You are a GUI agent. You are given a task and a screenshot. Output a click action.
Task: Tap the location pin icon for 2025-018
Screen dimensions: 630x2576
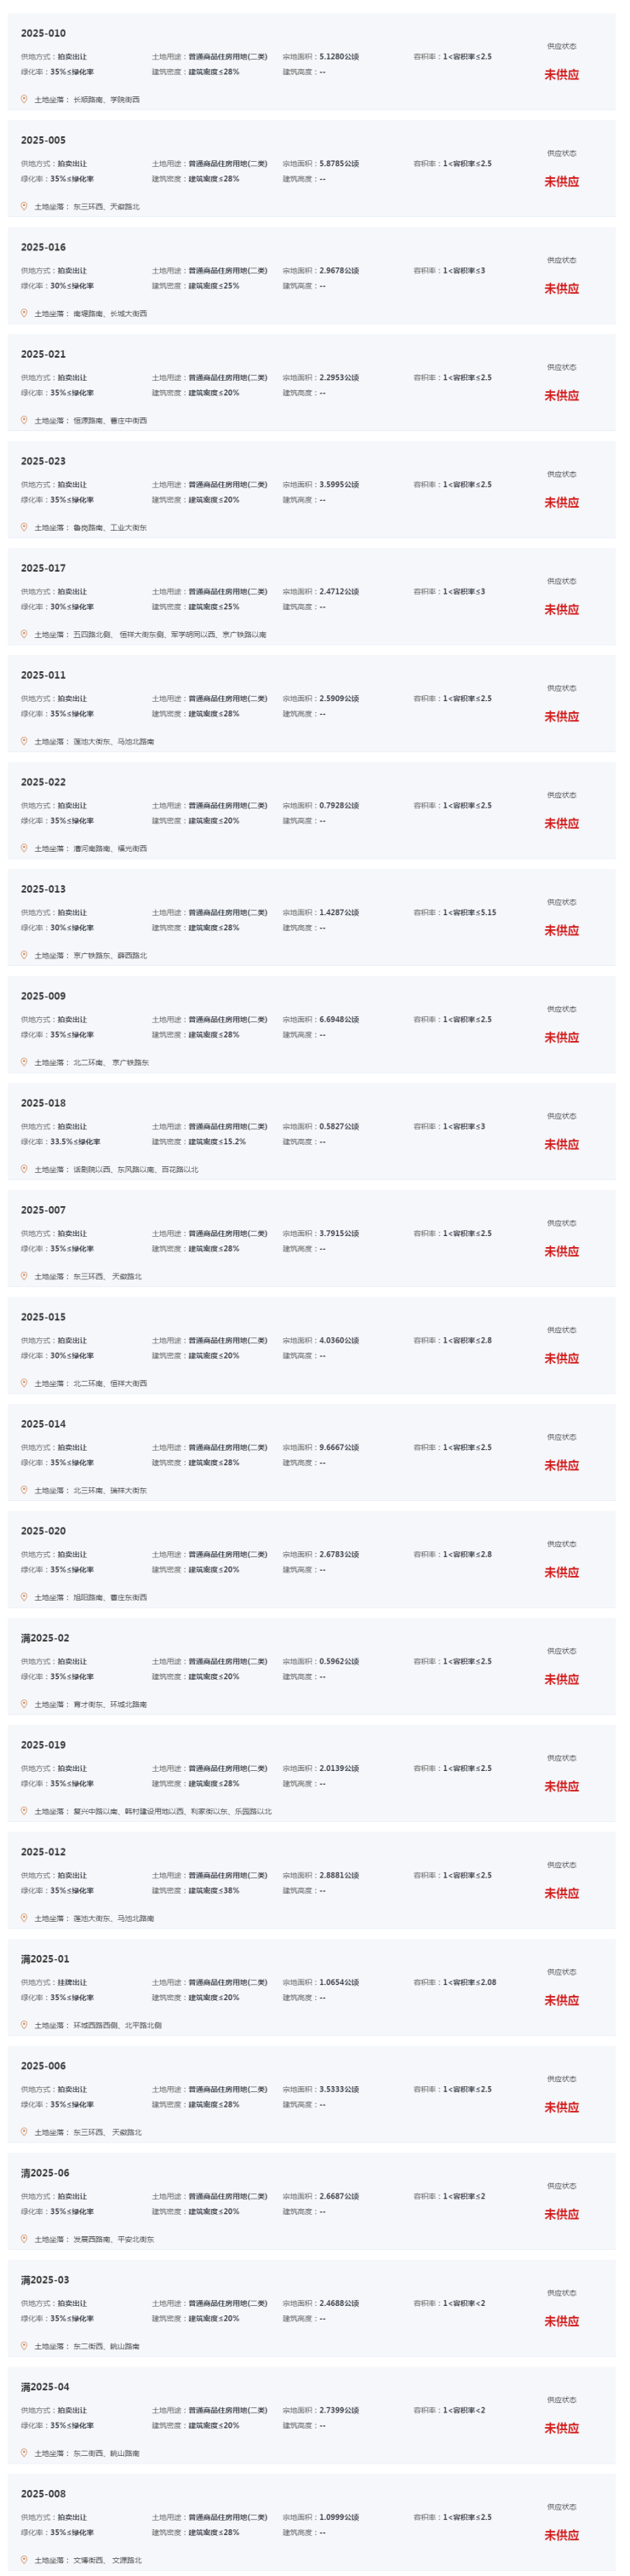pos(24,1169)
